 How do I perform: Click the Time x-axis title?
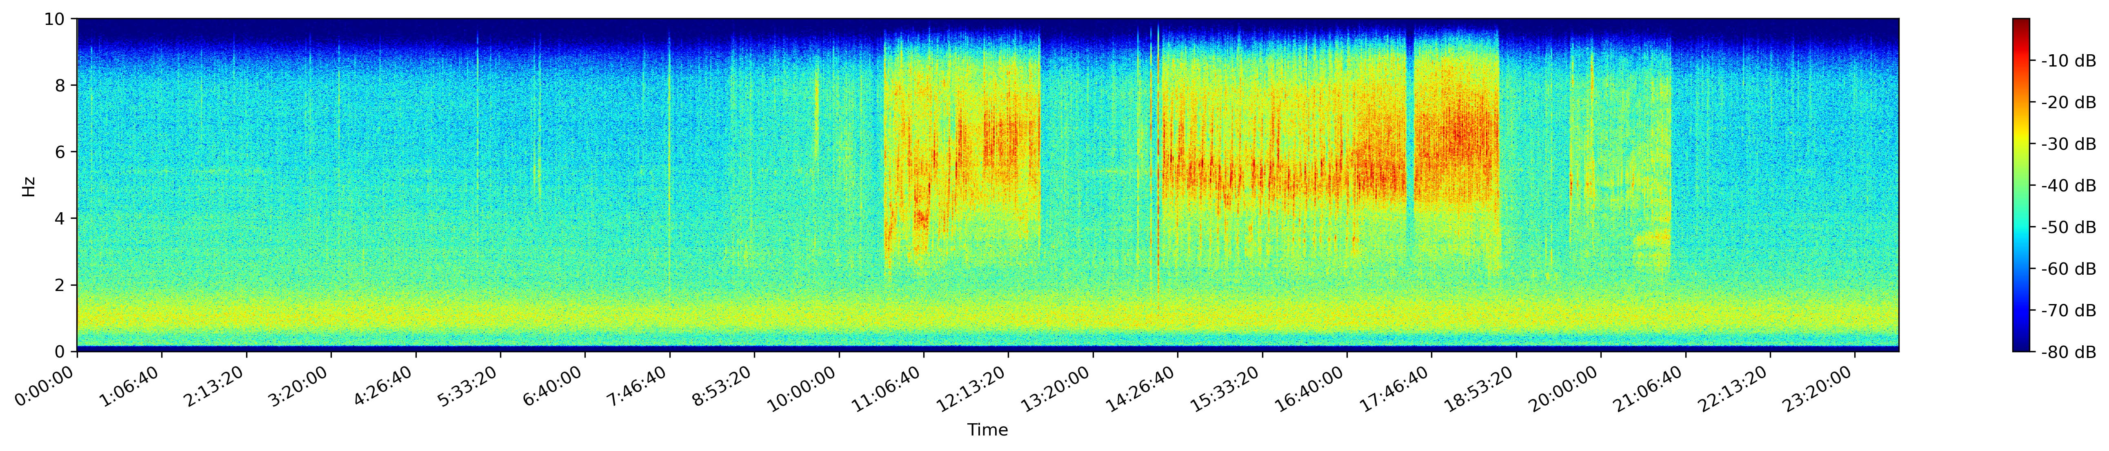click(987, 431)
